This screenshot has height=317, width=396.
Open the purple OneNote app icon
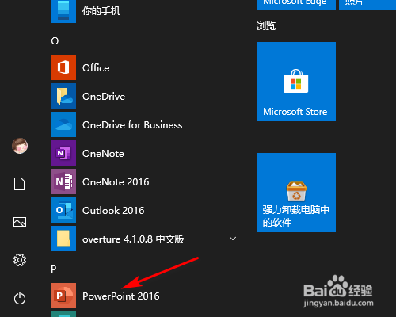[x=63, y=153]
